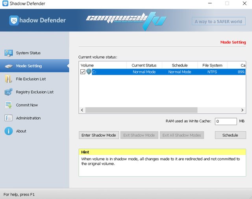Go to Registry Exclusion List
Viewport: 252px width, 199px height.
pyautogui.click(x=35, y=92)
